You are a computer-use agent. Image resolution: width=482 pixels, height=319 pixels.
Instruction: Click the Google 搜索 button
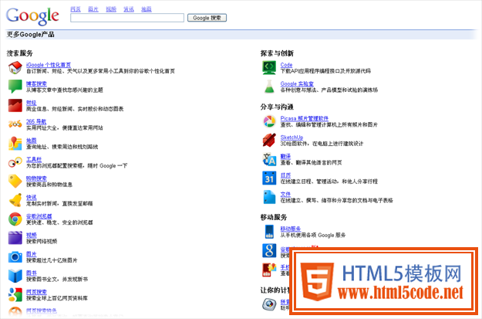pyautogui.click(x=207, y=18)
